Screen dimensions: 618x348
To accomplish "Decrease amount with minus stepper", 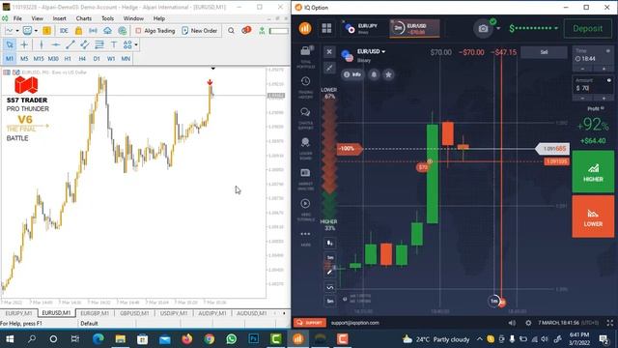I will pyautogui.click(x=582, y=98).
